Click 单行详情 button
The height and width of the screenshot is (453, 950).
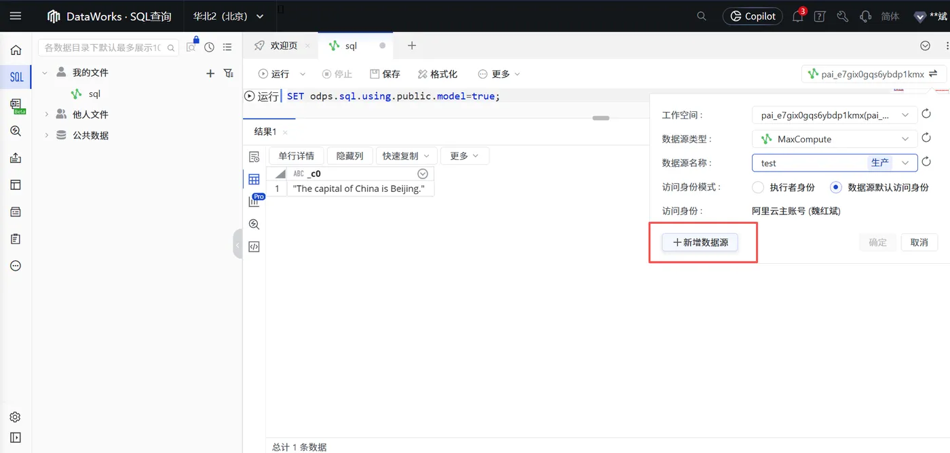[x=297, y=156]
